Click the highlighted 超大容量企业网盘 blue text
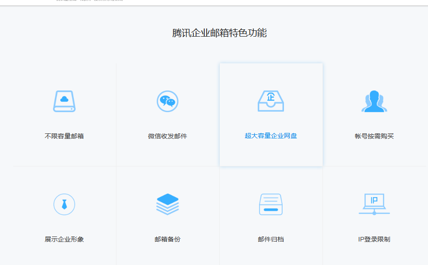 tap(271, 135)
